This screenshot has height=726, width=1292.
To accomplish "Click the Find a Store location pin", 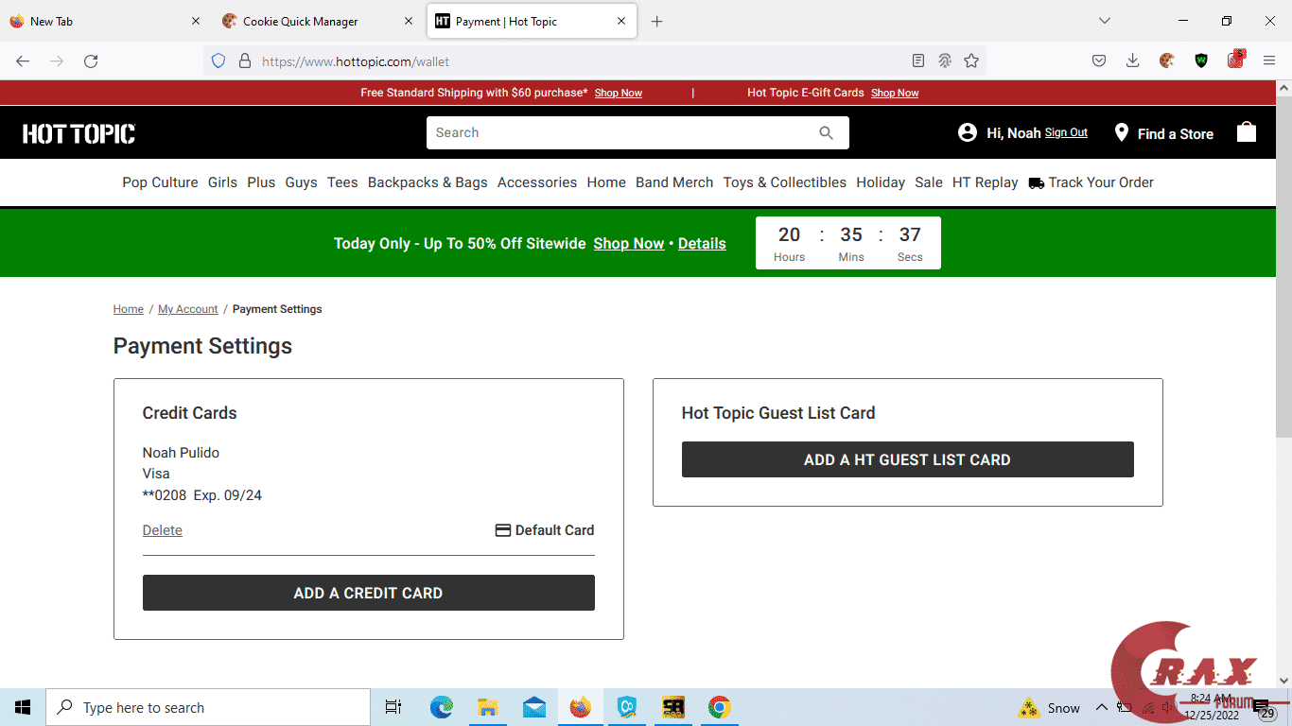I will tap(1121, 133).
